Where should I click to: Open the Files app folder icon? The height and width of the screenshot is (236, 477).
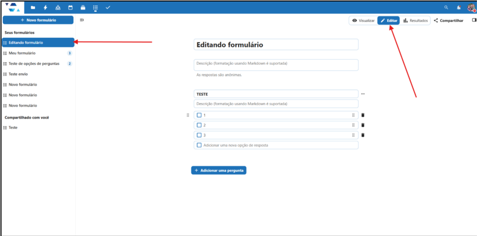(33, 7)
